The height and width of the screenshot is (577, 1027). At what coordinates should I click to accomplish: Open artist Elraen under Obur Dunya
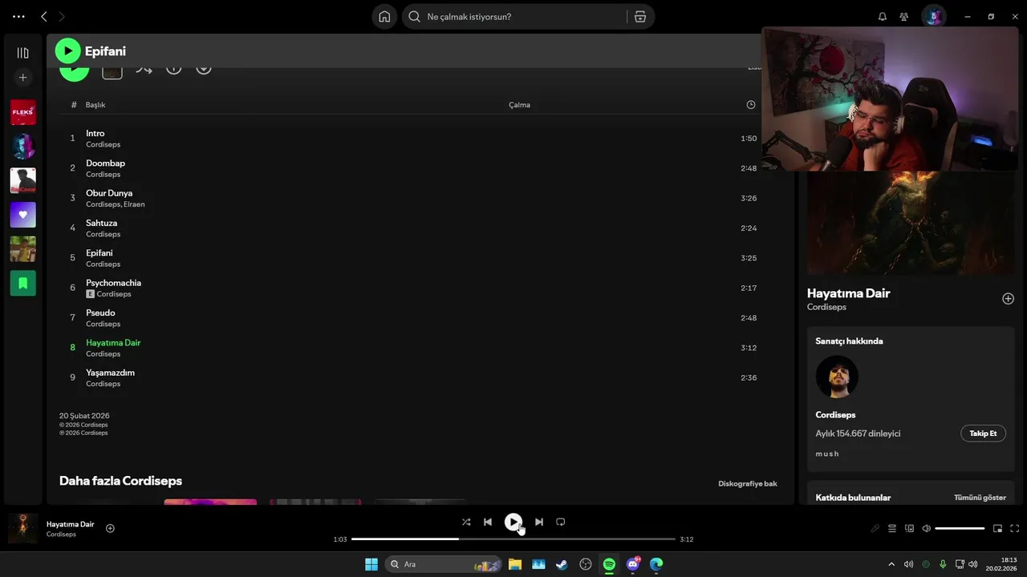pyautogui.click(x=134, y=204)
